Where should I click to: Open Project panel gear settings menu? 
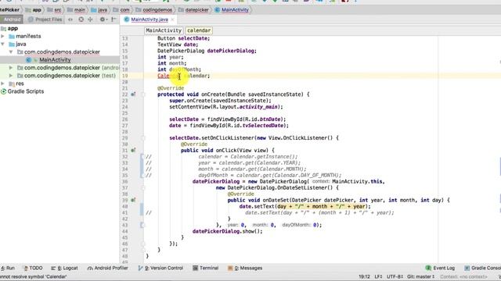(103, 20)
